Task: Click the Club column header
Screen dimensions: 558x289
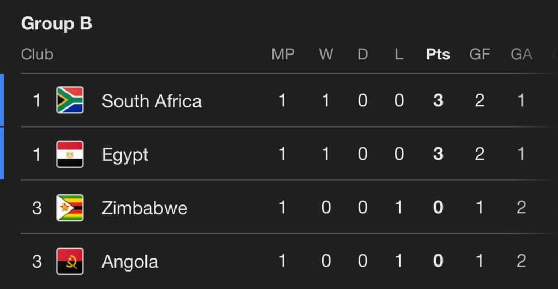Action: pyautogui.click(x=37, y=55)
